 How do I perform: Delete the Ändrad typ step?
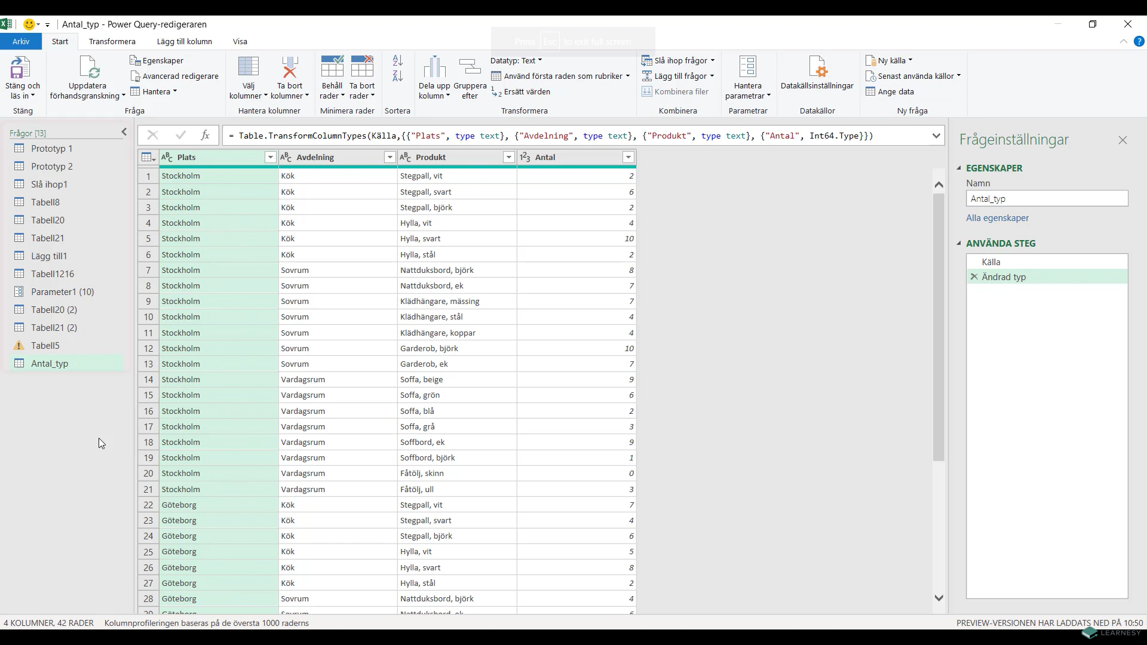[974, 277]
